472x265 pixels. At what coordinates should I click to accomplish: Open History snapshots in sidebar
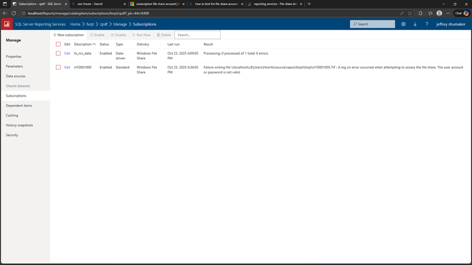pyautogui.click(x=19, y=125)
